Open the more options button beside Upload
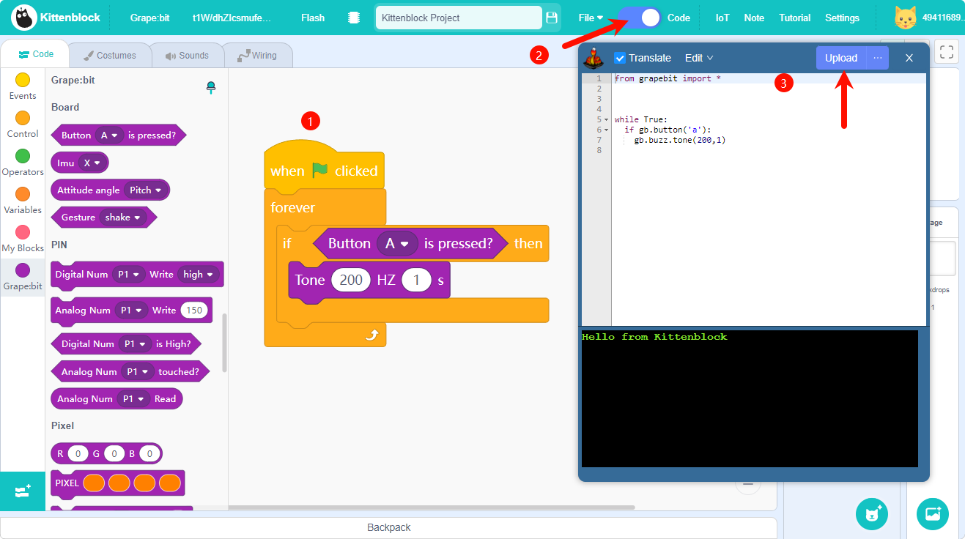This screenshot has width=965, height=539. 878,58
